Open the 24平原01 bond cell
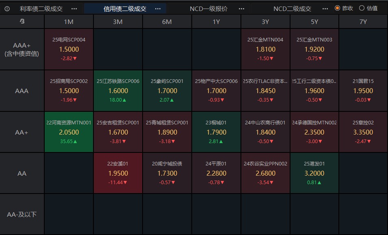388x235 pixels. pyautogui.click(x=216, y=173)
